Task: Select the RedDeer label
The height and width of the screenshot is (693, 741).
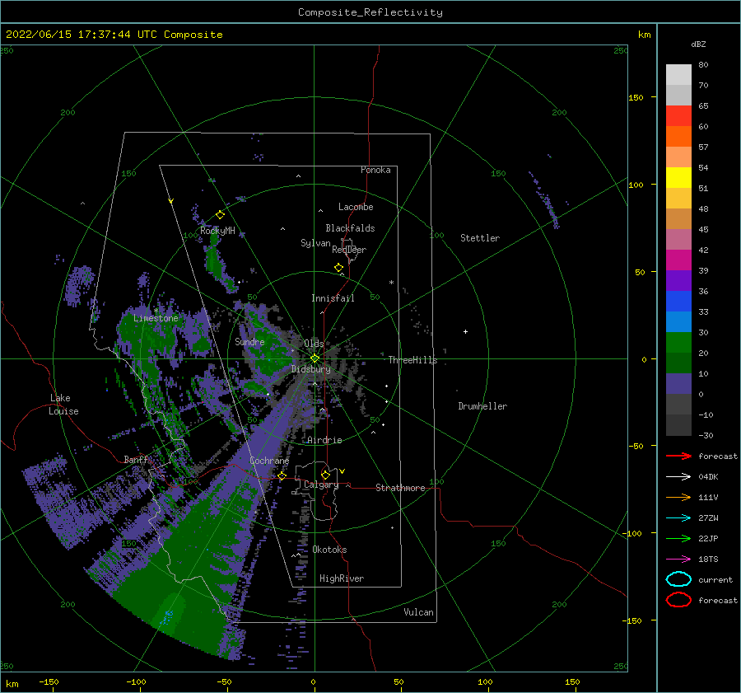Action: click(349, 250)
